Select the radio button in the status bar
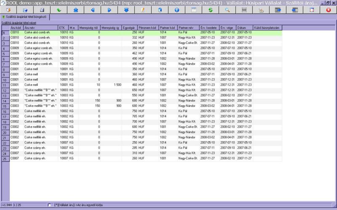The image size is (337, 210). (x=49, y=205)
